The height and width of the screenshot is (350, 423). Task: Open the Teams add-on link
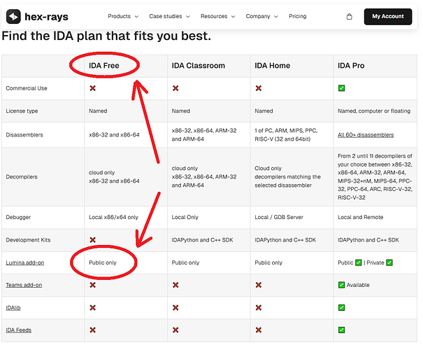coord(24,285)
